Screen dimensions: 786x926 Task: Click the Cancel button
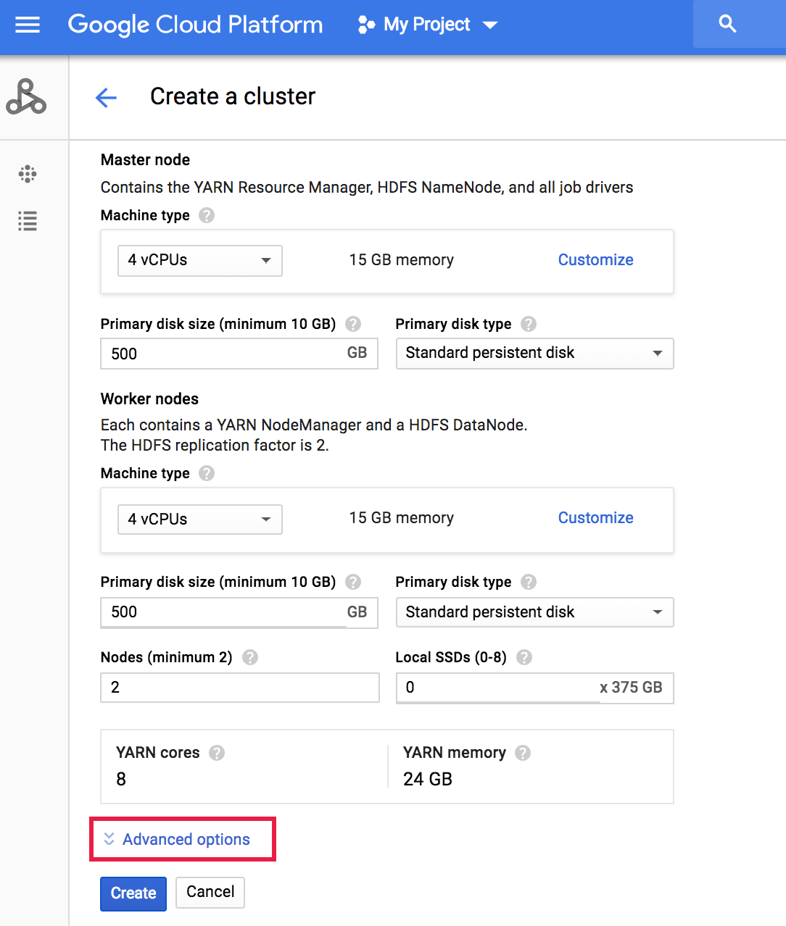click(x=210, y=892)
